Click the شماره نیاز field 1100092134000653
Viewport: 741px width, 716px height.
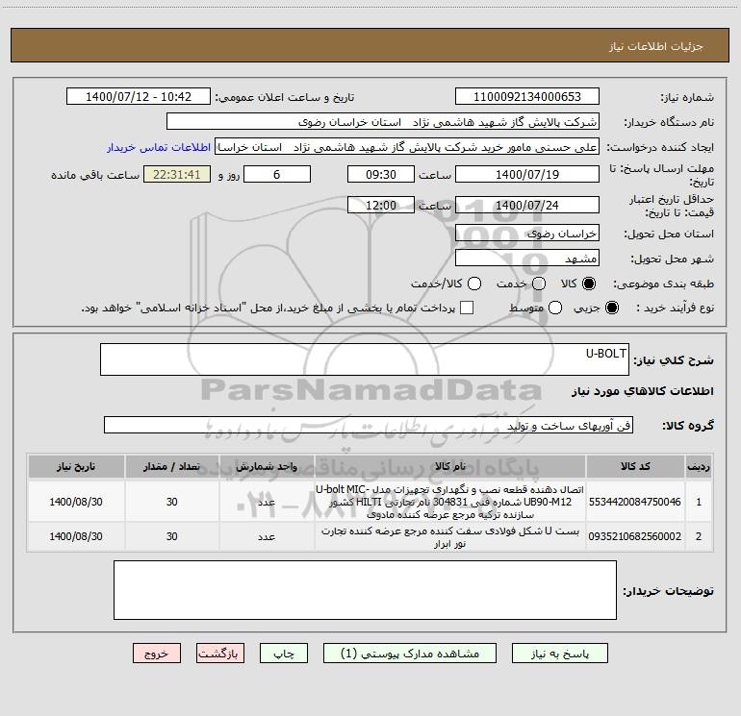(527, 97)
